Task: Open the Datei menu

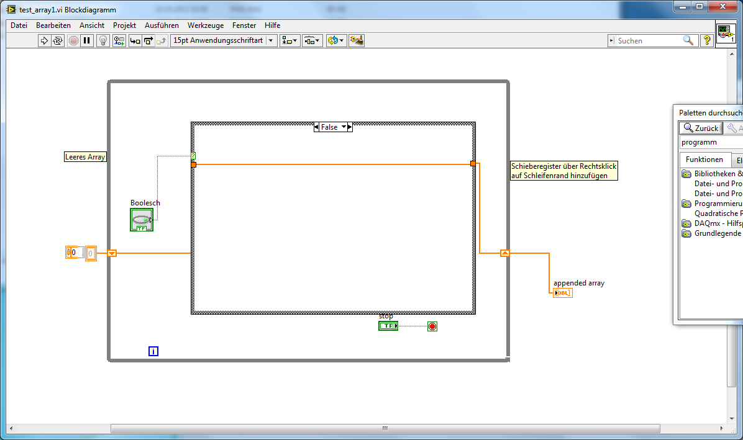Action: point(19,25)
